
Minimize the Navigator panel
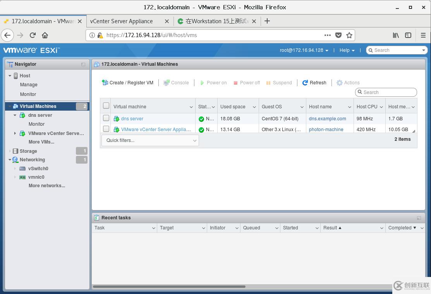pos(83,64)
